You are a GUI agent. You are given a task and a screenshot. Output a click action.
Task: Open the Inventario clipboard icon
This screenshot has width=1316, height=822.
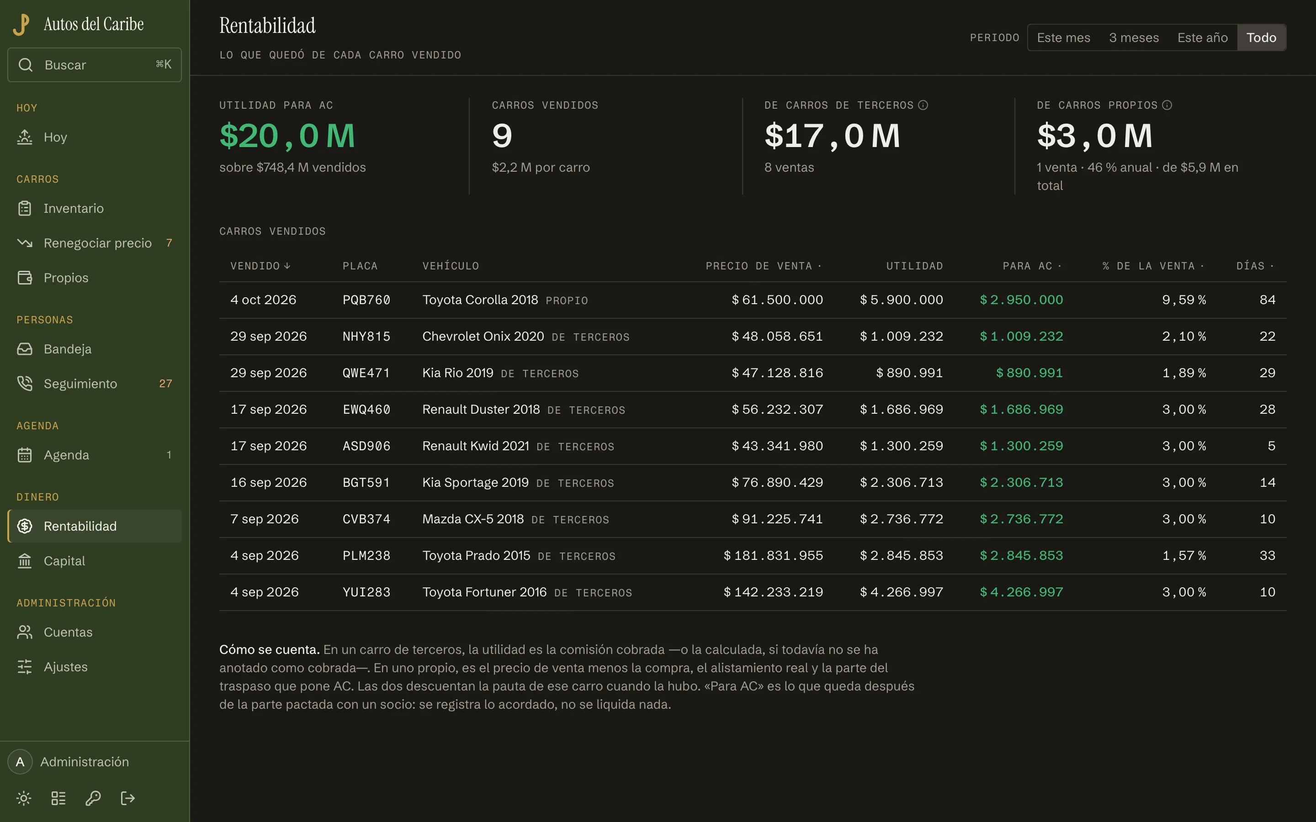pyautogui.click(x=25, y=208)
